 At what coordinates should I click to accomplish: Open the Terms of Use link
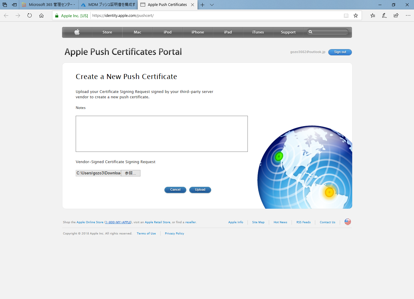tap(146, 234)
